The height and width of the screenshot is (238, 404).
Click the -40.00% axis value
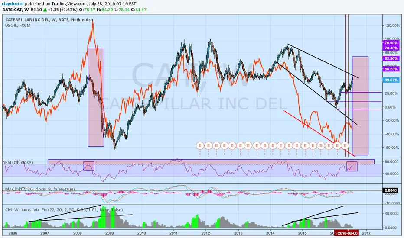click(x=391, y=134)
